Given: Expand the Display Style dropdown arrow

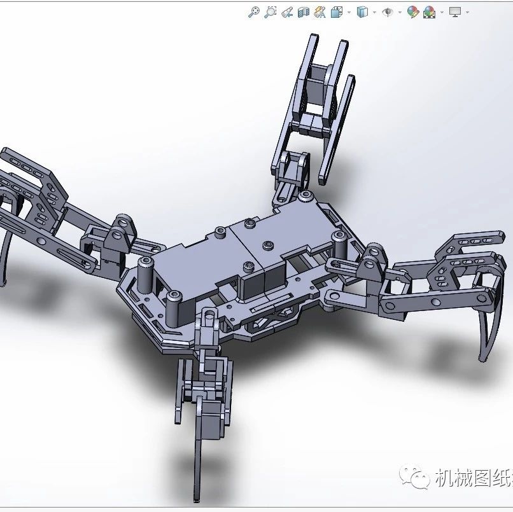Looking at the screenshot, I should pyautogui.click(x=375, y=13).
